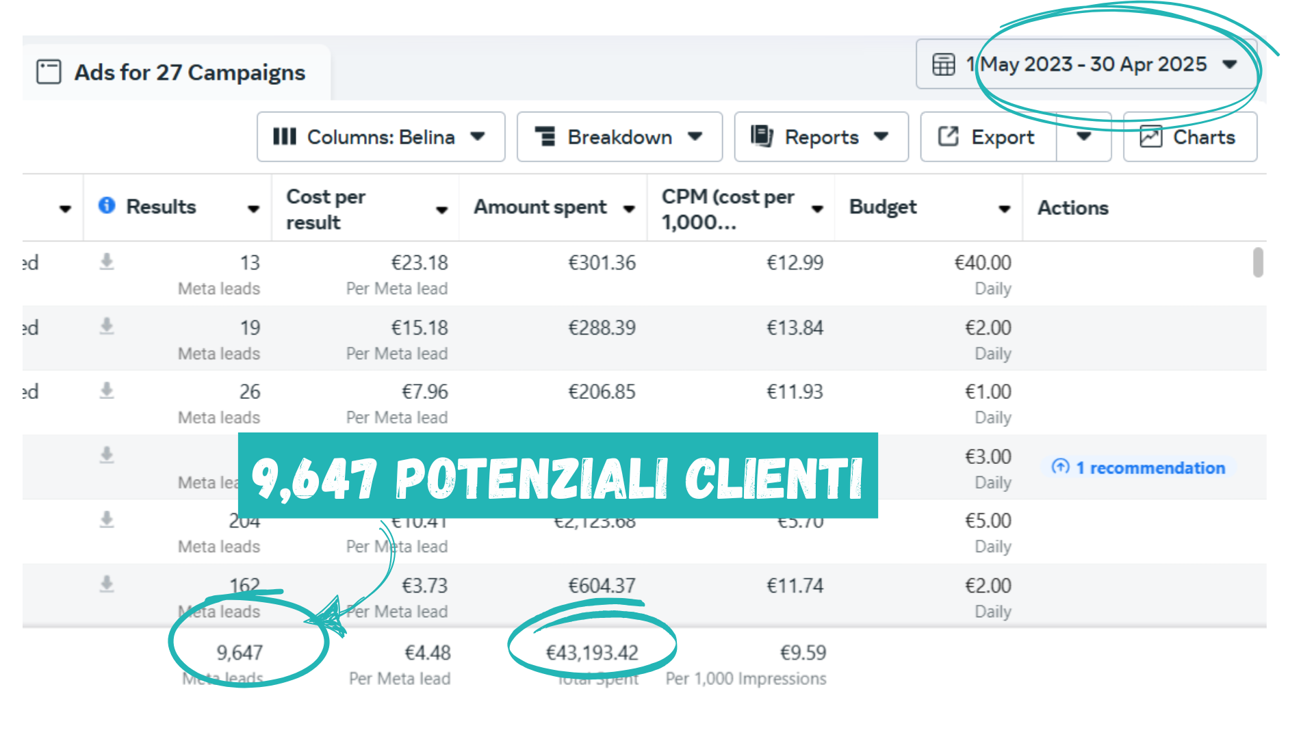Select the €13.84 CPM cell
Screen dimensions: 1314x739
(795, 328)
